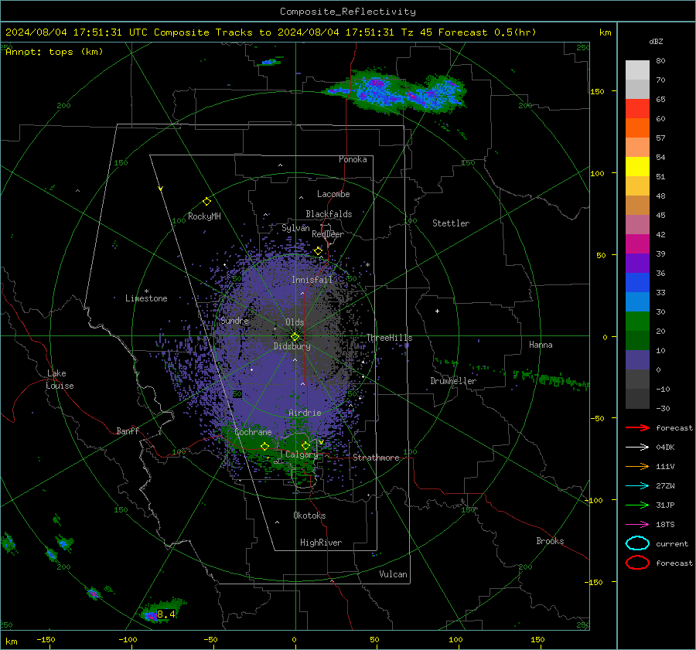Screen dimensions: 696x650
Task: Select the cyan 27ZW arrow icon
Action: [637, 486]
